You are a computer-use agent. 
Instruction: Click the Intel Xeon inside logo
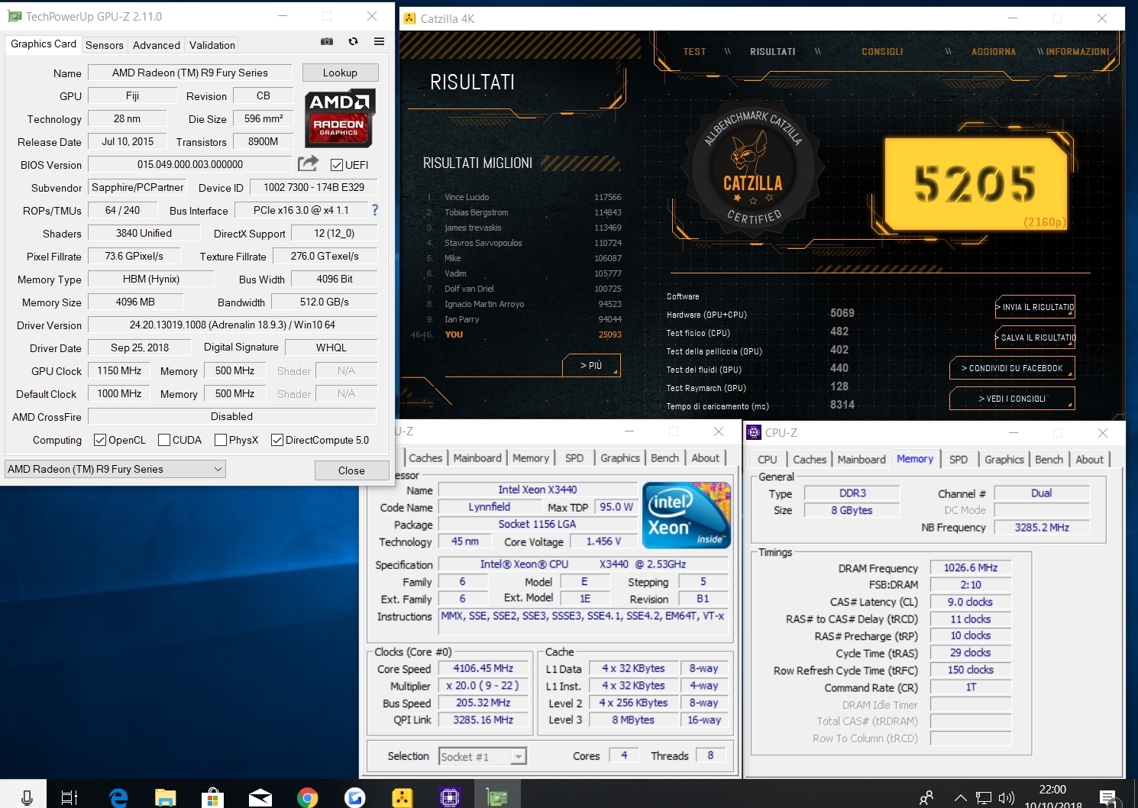[x=686, y=516]
